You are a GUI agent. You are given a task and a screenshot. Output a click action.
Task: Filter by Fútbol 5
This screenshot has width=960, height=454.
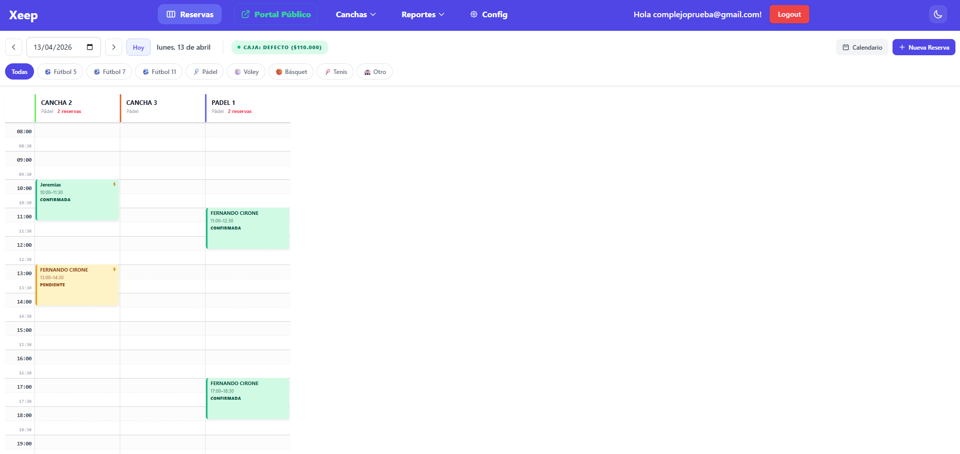point(60,71)
